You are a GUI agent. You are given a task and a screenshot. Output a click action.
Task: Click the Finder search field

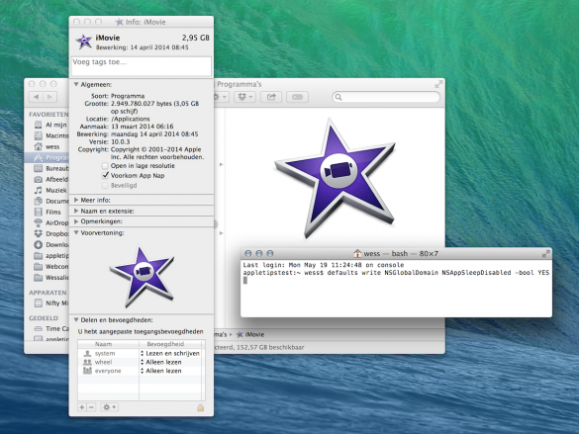click(x=386, y=97)
